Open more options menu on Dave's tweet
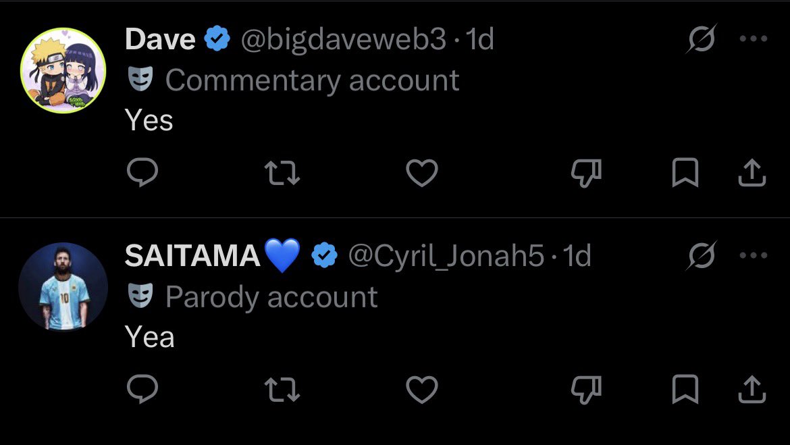The width and height of the screenshot is (790, 445). click(754, 38)
